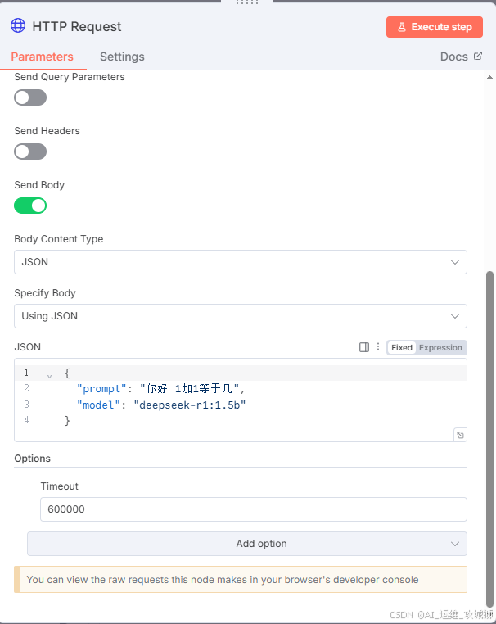Collapse the JSON code fold arrow on line 1
496x624 pixels.
pos(49,376)
